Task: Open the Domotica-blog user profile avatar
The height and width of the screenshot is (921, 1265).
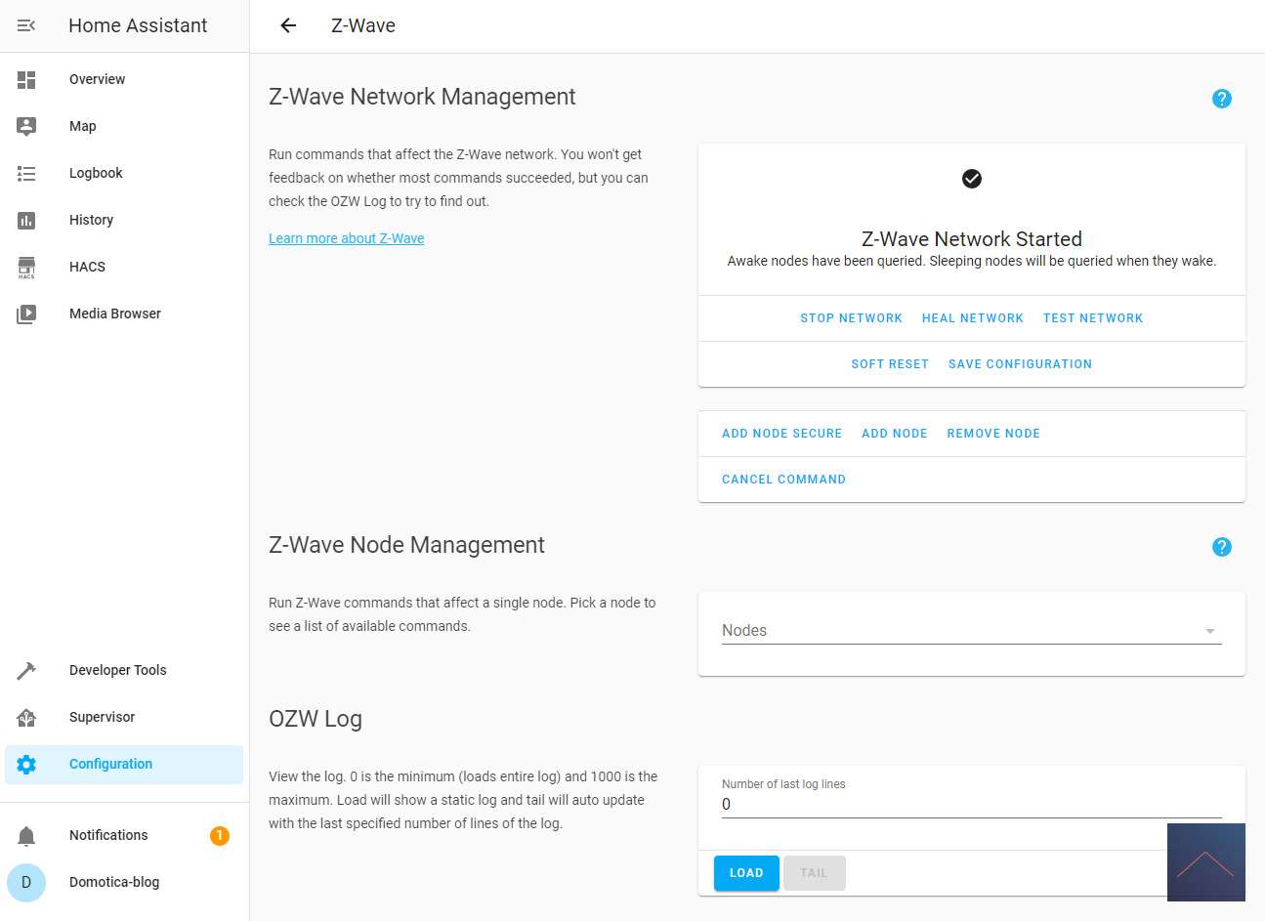Action: (26, 882)
